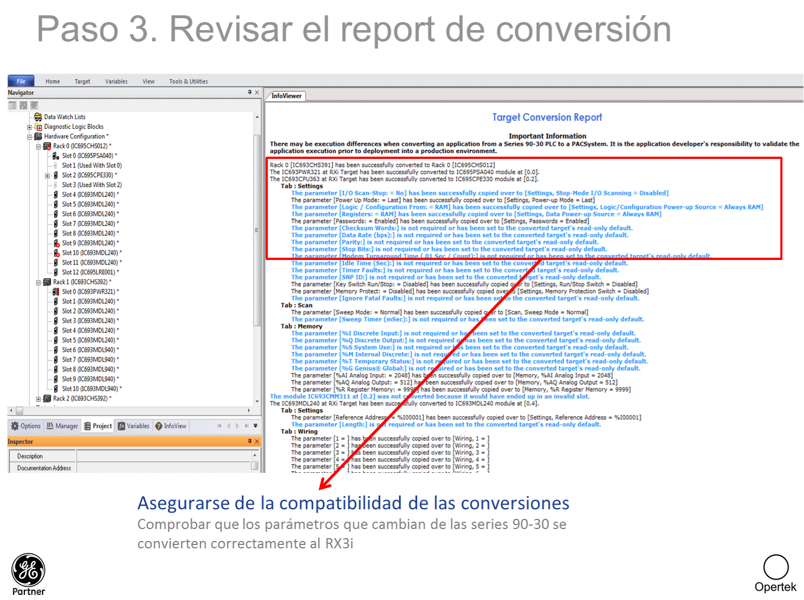The image size is (804, 600).
Task: Click Rack 0 Slot 6 module icon
Action: click(56, 213)
